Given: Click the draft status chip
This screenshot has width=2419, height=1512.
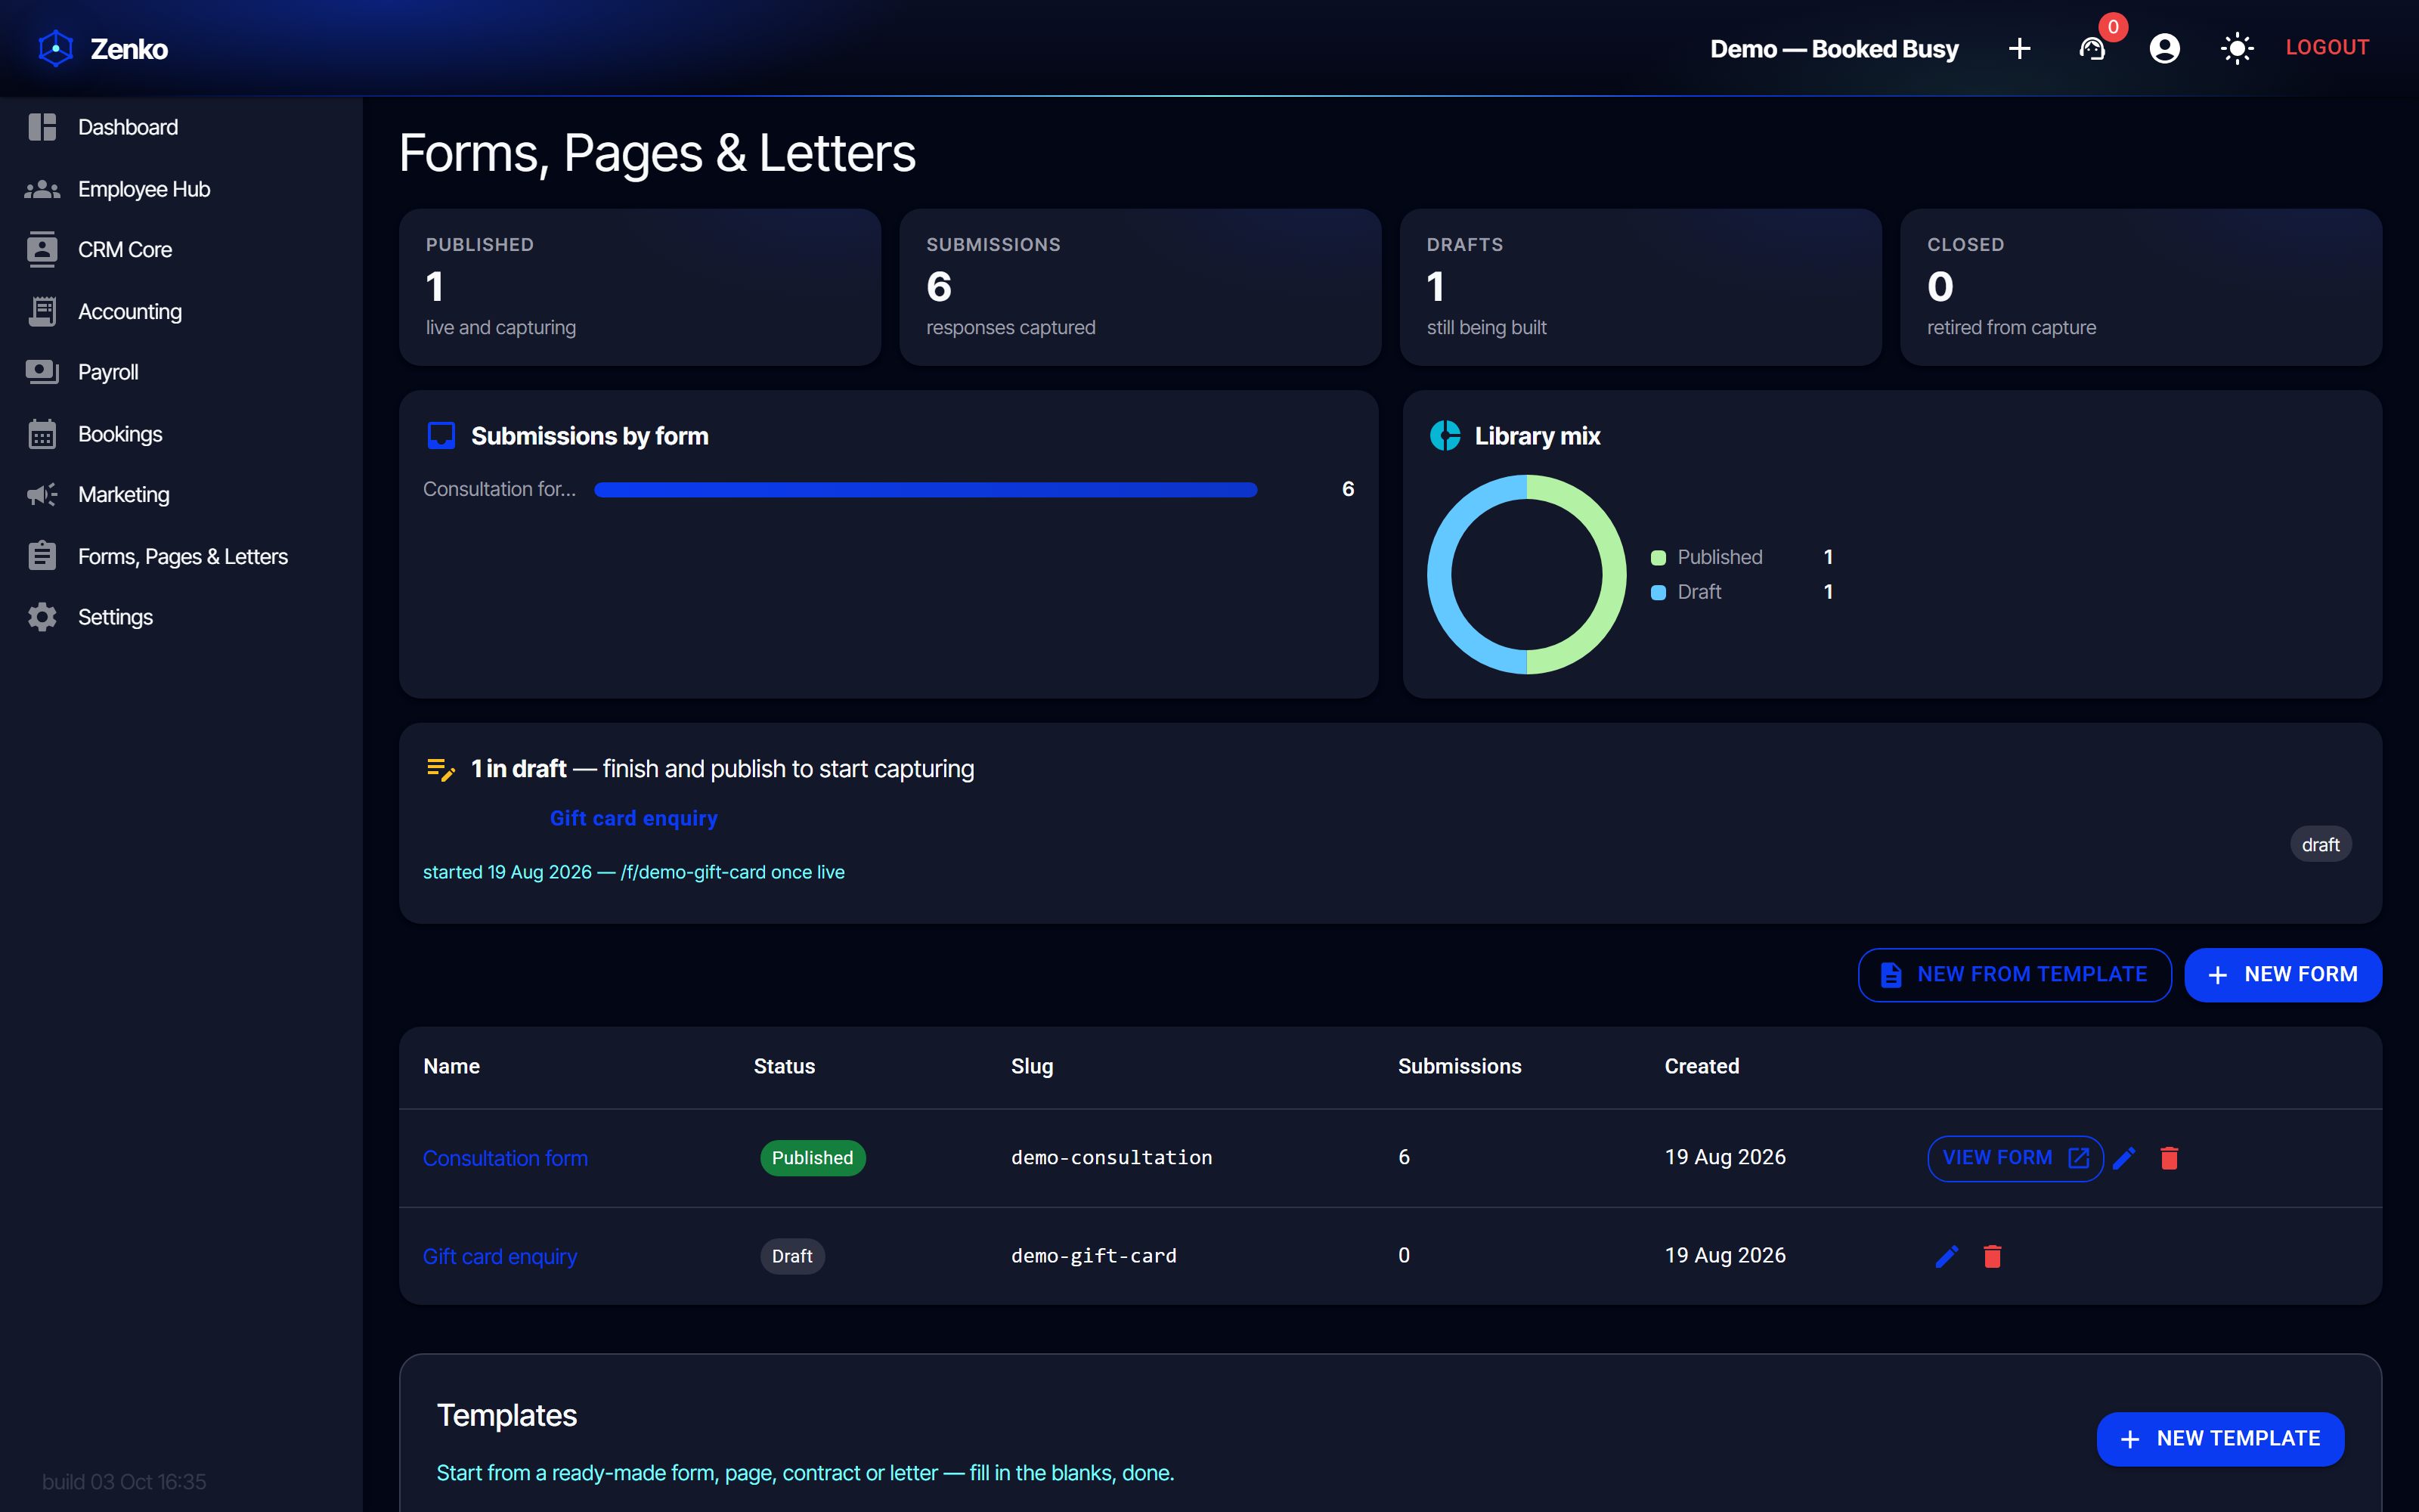Looking at the screenshot, I should [2320, 845].
